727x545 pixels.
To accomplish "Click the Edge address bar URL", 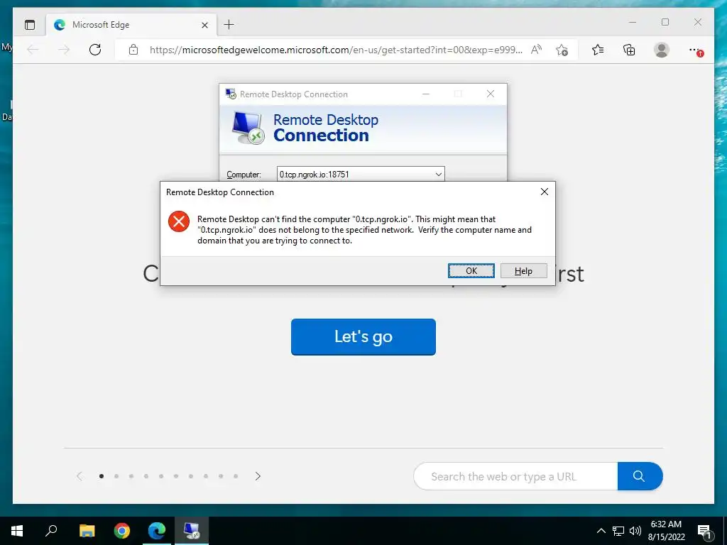I will (336, 50).
